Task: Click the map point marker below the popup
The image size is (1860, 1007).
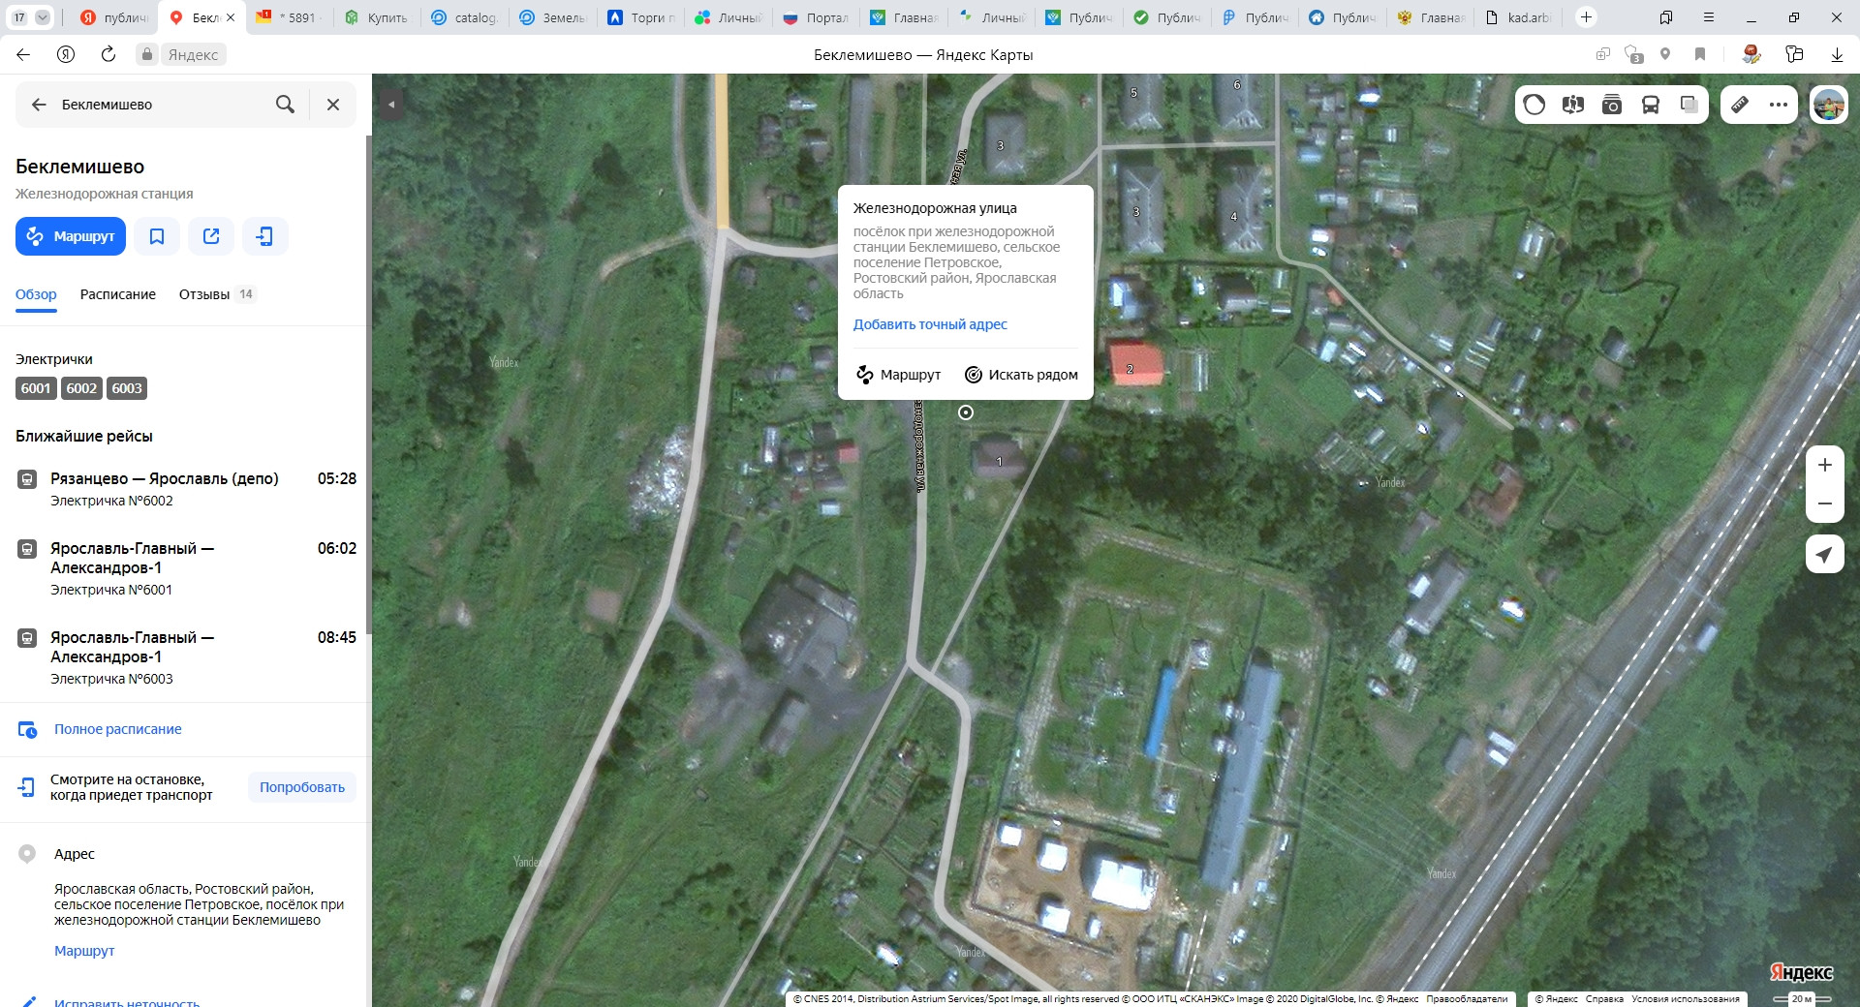Action: point(966,412)
